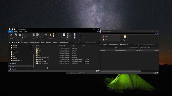
Task: Click the Cut scissors command
Action: click(x=24, y=34)
